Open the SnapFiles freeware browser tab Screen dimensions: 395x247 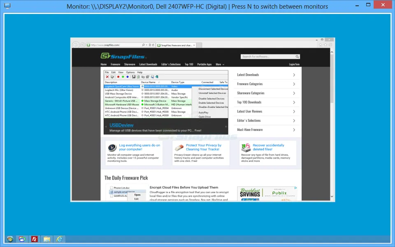pos(176,45)
